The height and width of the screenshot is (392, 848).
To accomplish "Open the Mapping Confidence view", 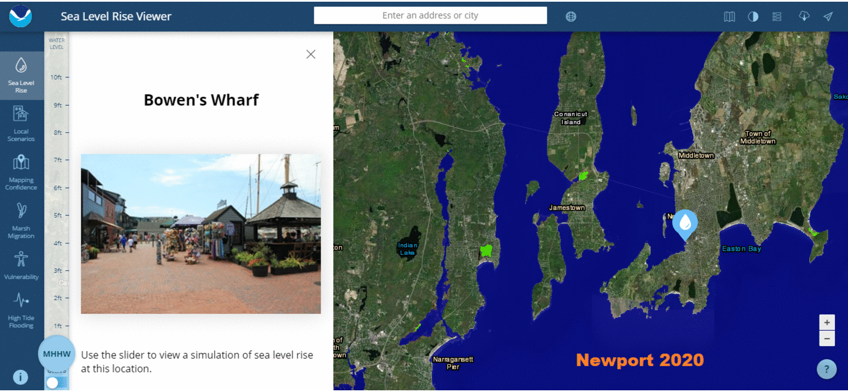I will point(21,170).
